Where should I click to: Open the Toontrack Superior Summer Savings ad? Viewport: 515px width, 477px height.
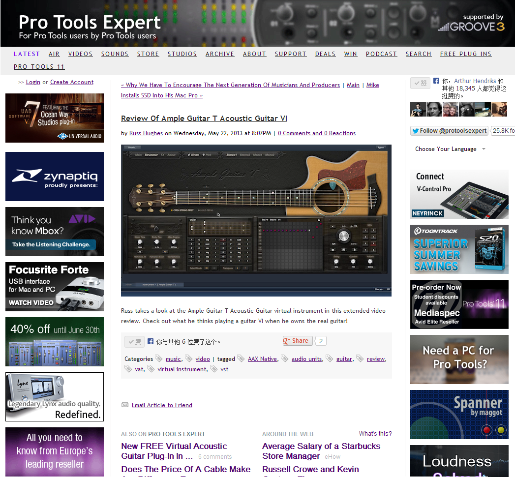click(459, 249)
